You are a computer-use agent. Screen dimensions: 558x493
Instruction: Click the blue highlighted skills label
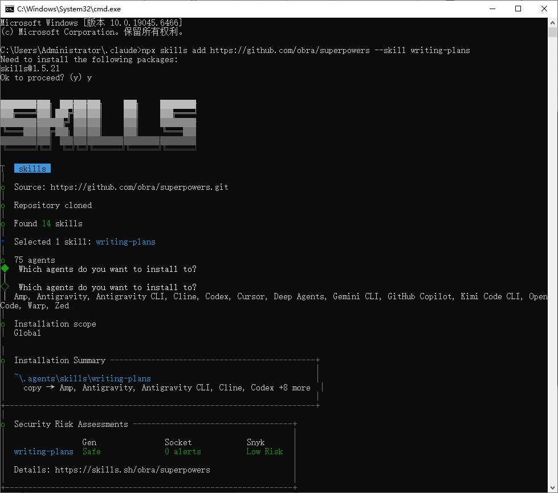pos(32,168)
